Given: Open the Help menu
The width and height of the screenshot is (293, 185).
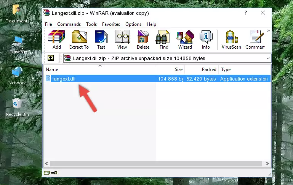Looking at the screenshot, I should point(151,24).
